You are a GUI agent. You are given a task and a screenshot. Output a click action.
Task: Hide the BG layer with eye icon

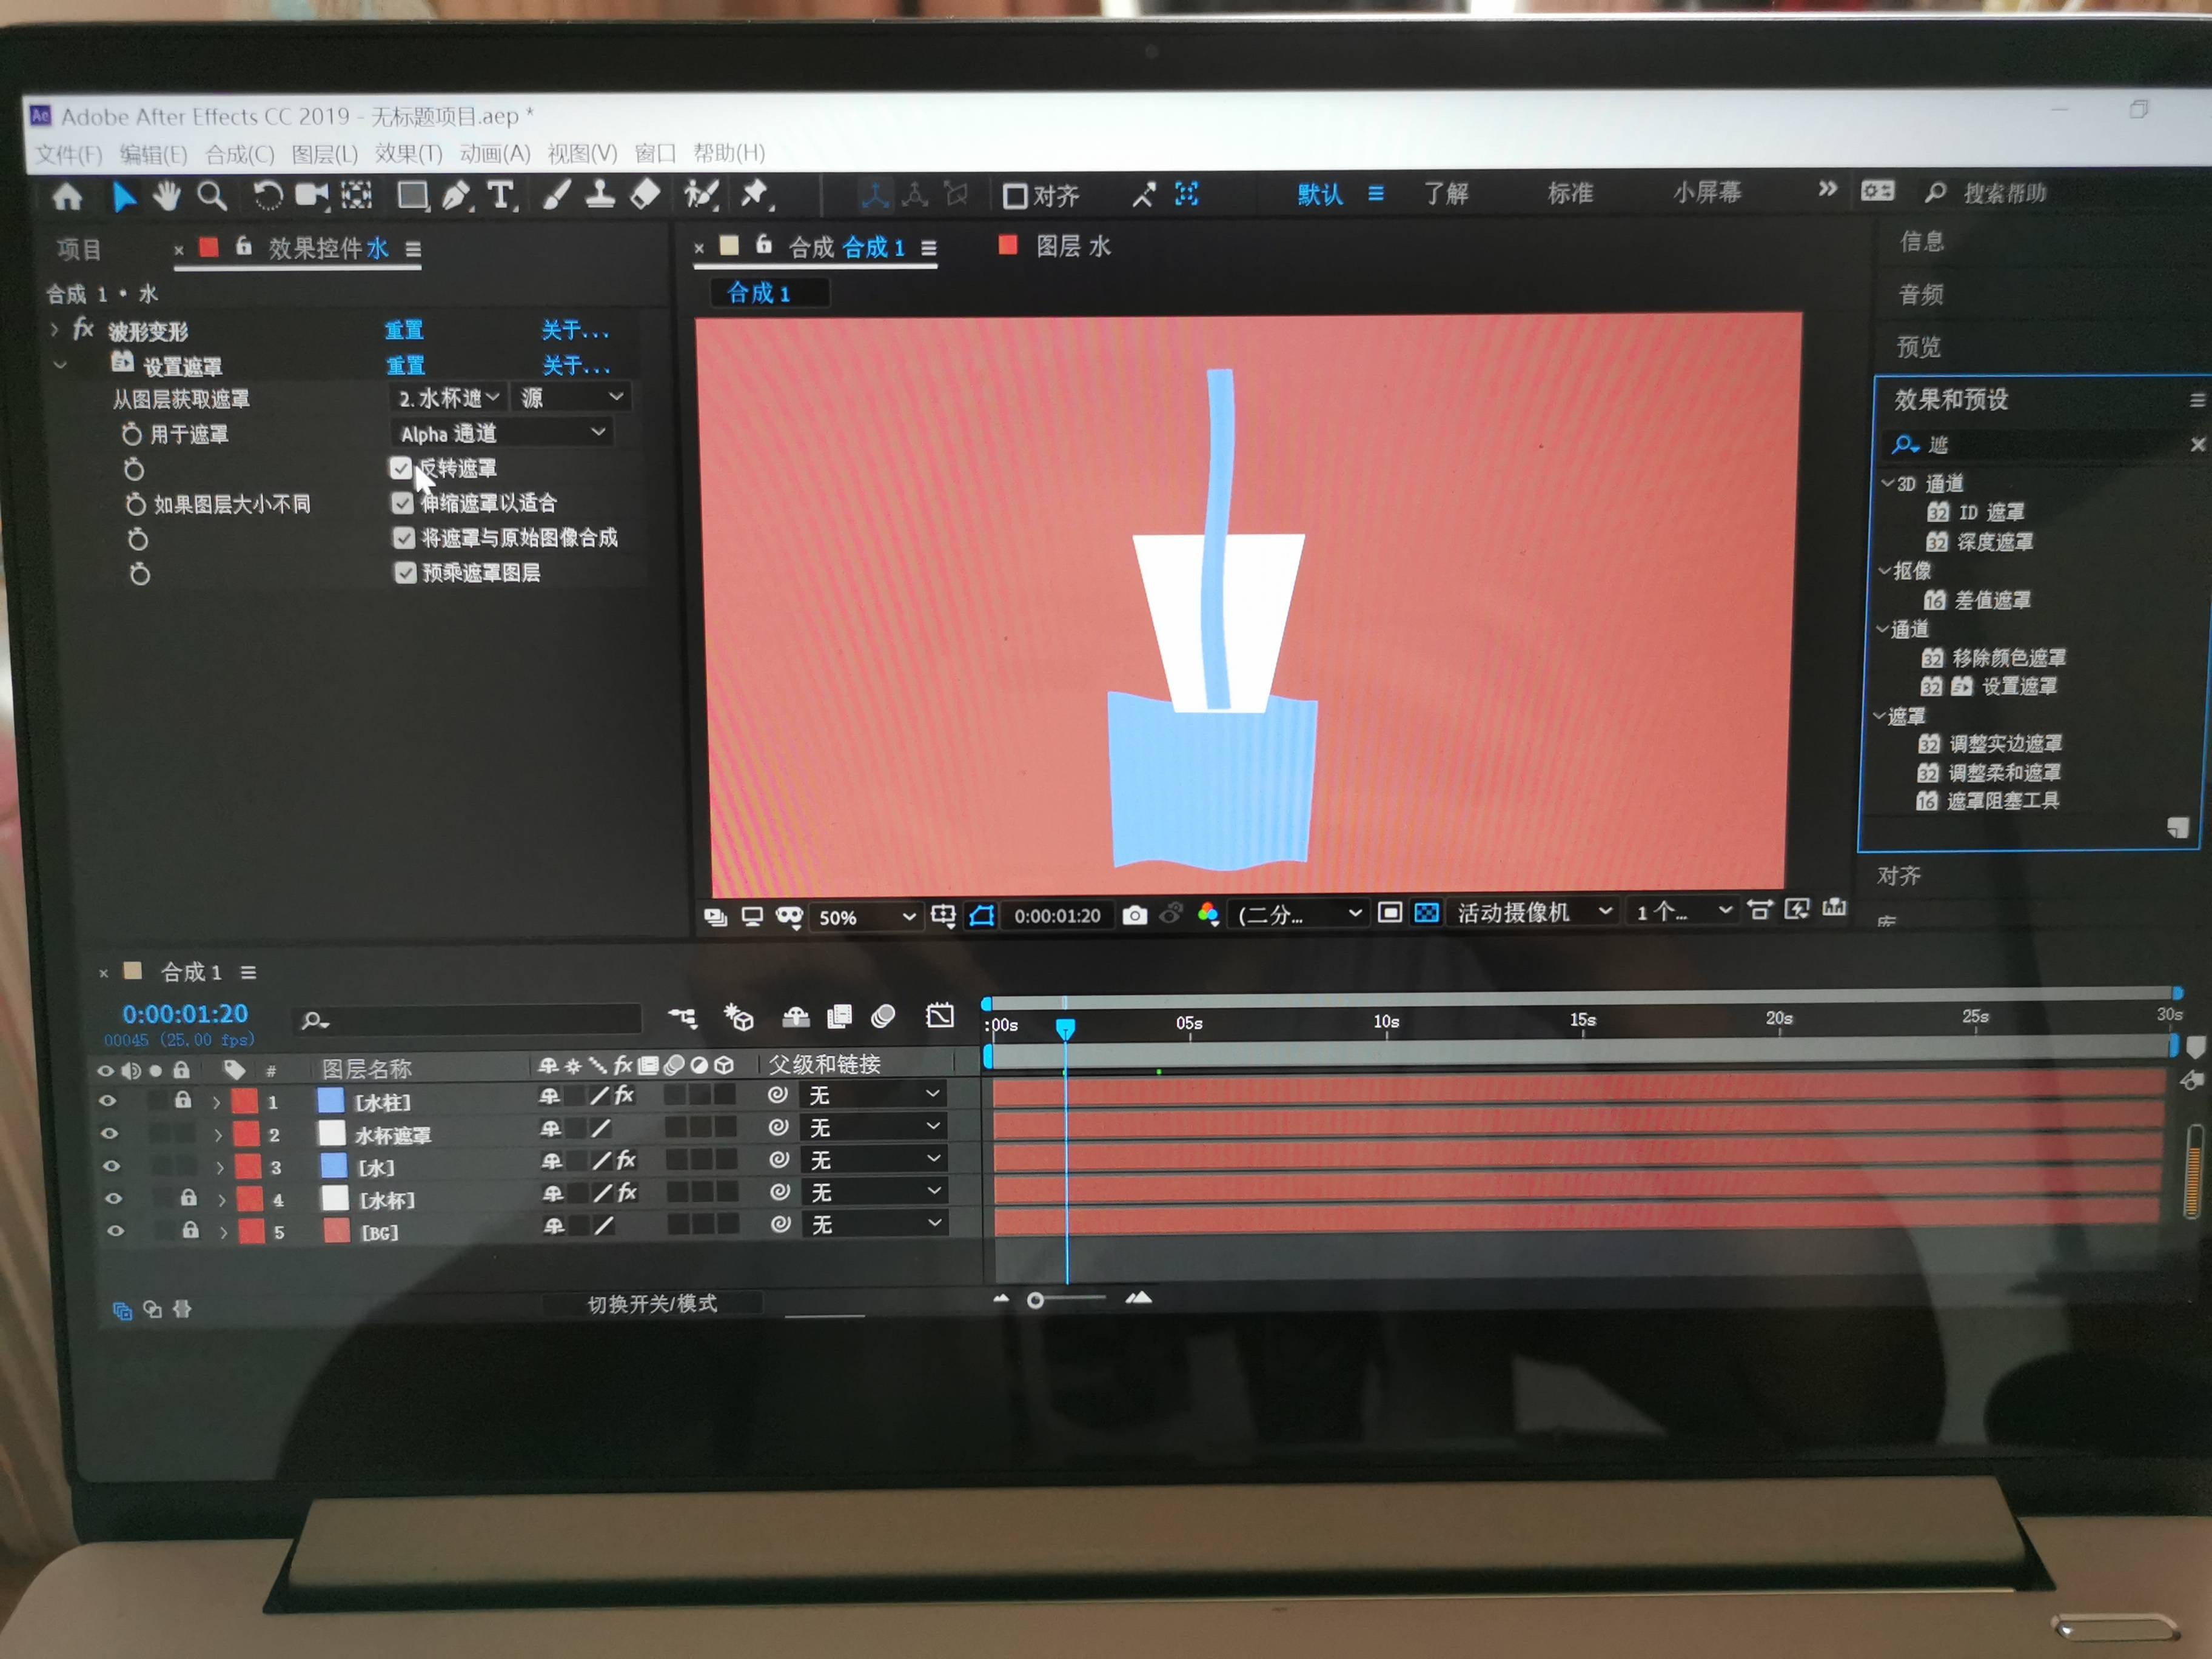click(115, 1231)
